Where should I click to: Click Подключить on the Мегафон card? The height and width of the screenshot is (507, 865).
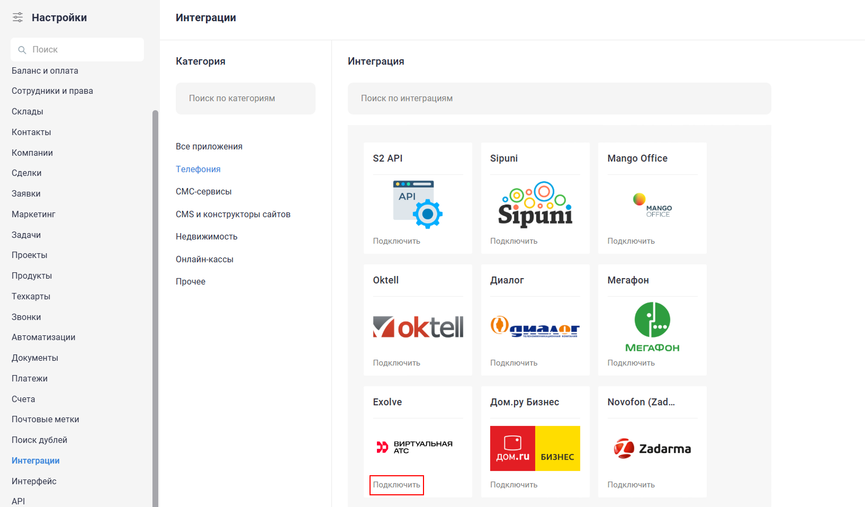tap(631, 363)
